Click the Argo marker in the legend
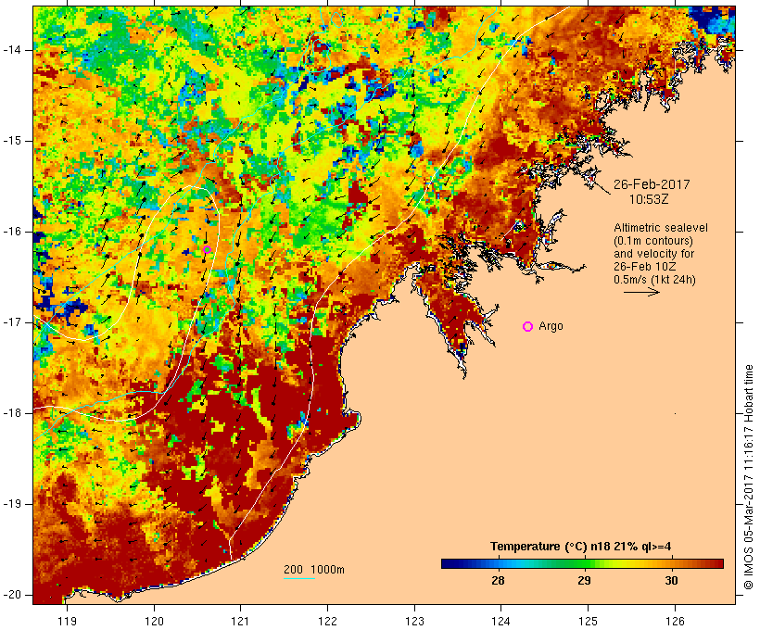Viewport: 760px width, 630px height. pyautogui.click(x=528, y=327)
